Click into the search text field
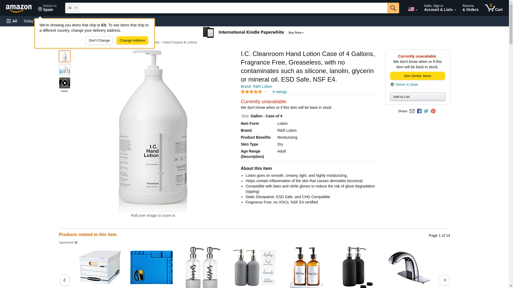The width and height of the screenshot is (513, 288). click(x=233, y=8)
